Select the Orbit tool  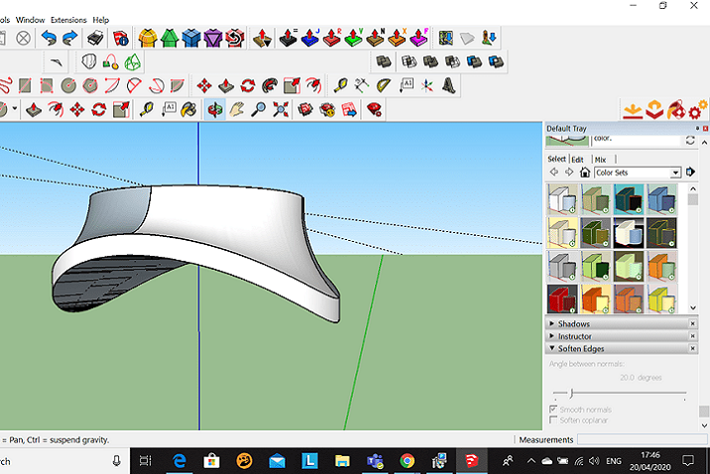[x=214, y=109]
